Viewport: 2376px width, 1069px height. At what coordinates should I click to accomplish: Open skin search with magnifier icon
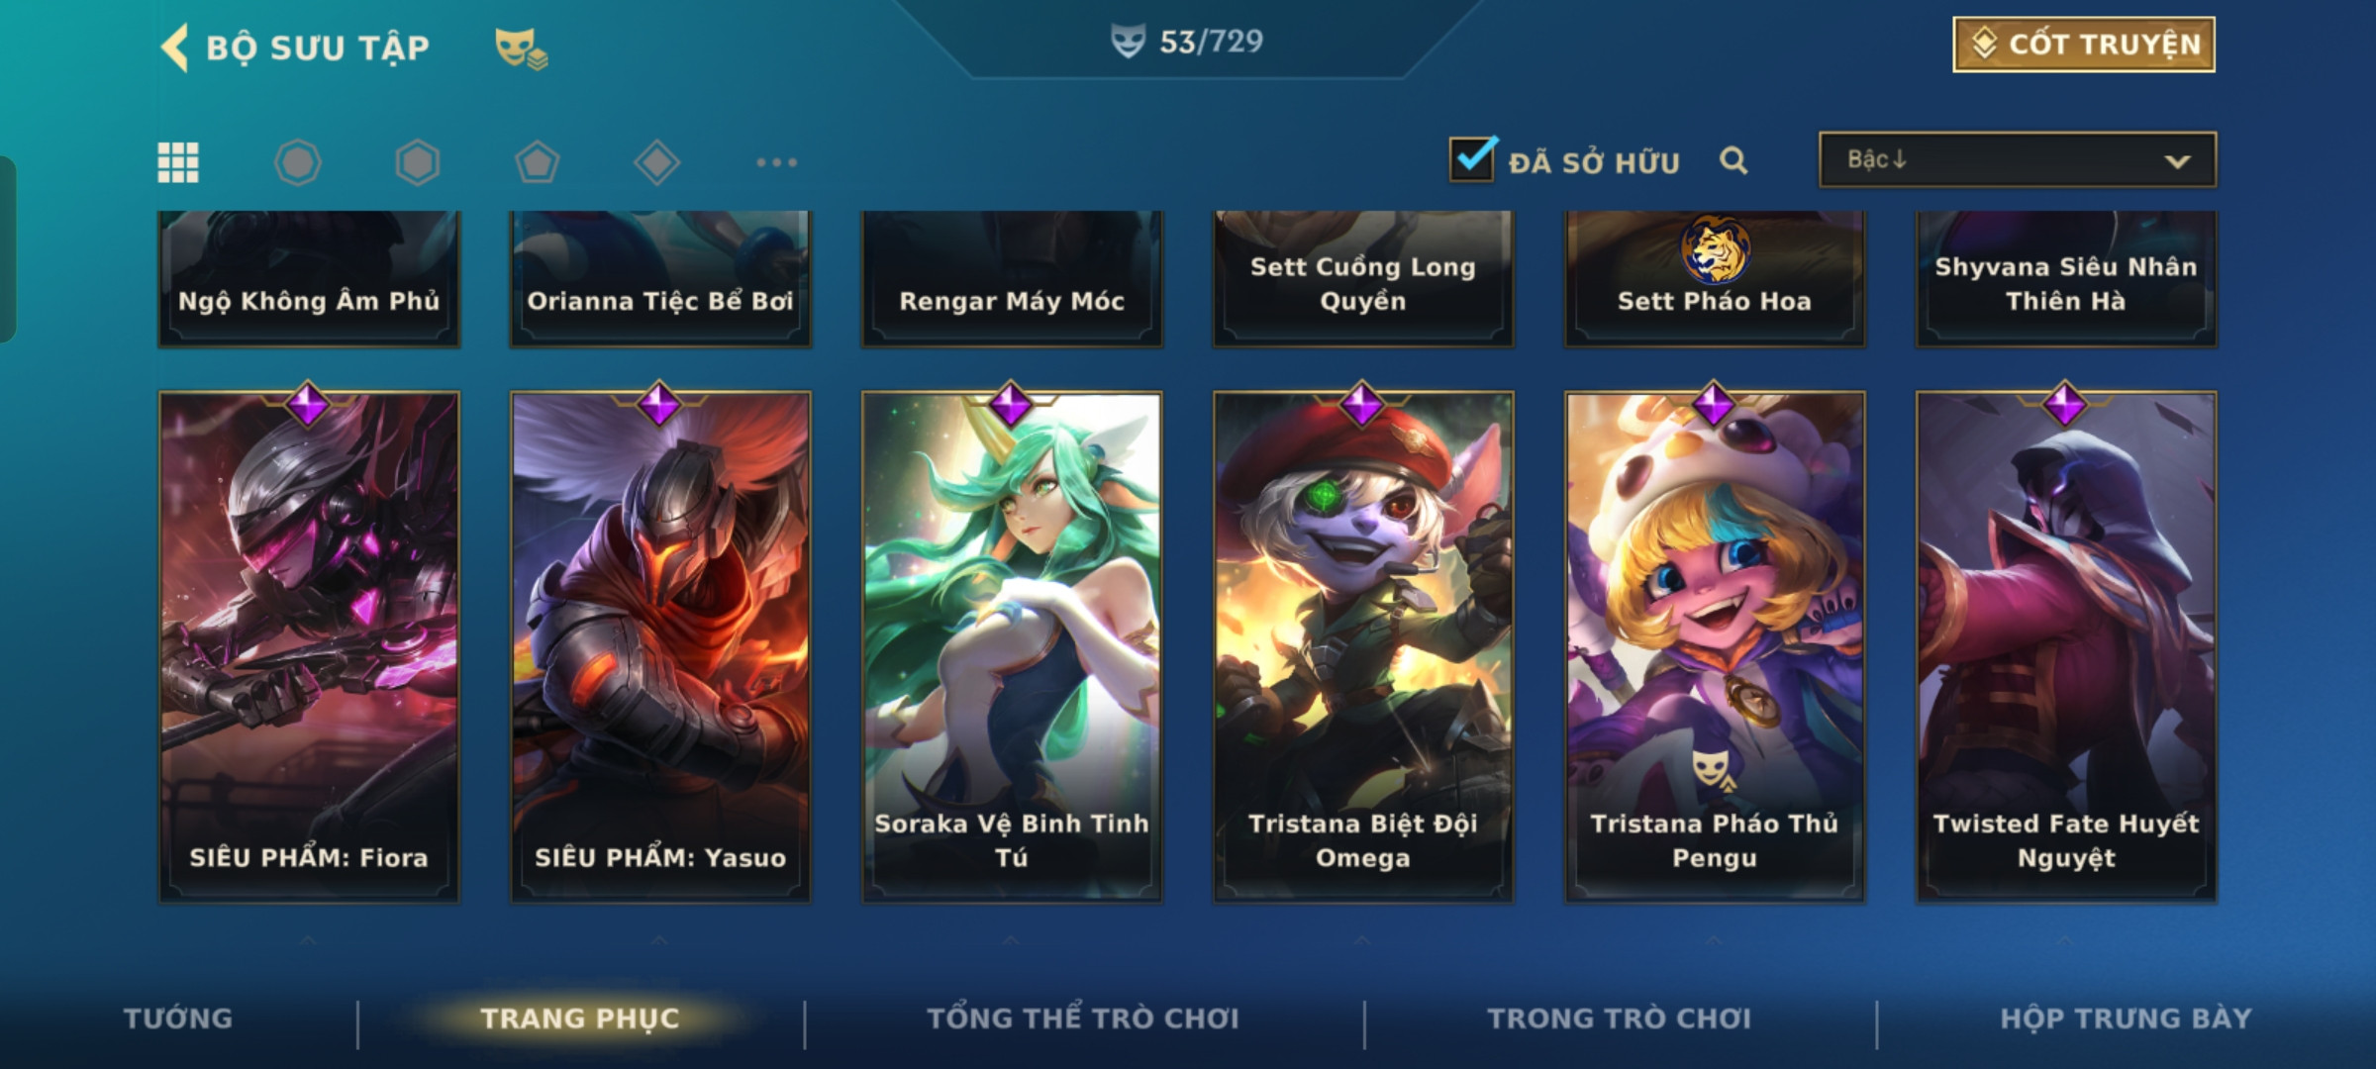pos(1733,160)
